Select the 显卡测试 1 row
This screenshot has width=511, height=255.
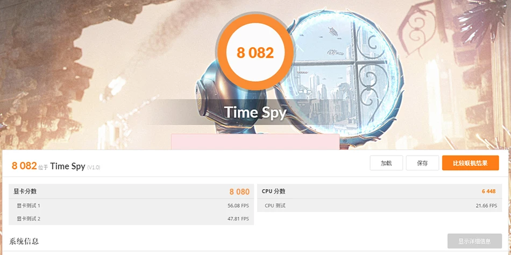pyautogui.click(x=131, y=206)
